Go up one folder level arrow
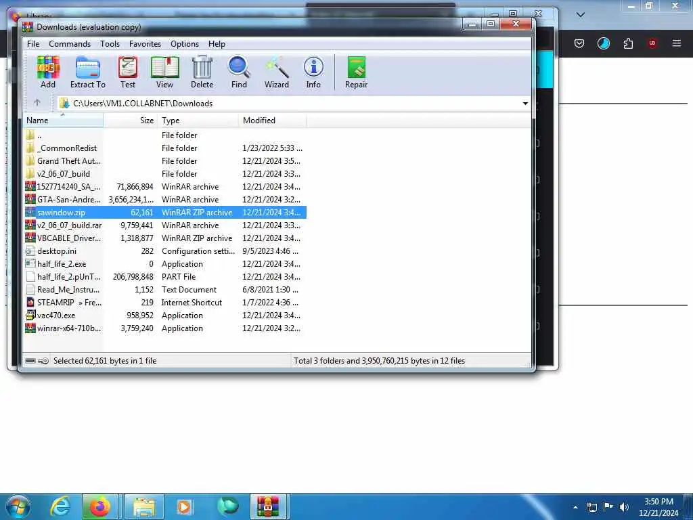Image resolution: width=693 pixels, height=520 pixels. pos(37,103)
